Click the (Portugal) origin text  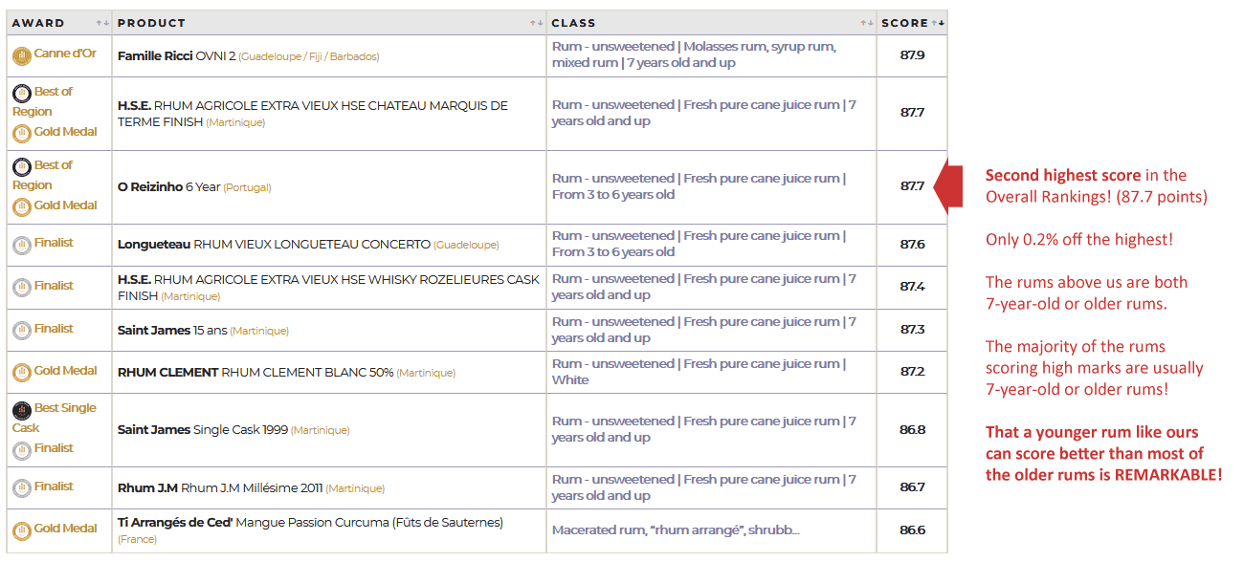click(x=247, y=188)
